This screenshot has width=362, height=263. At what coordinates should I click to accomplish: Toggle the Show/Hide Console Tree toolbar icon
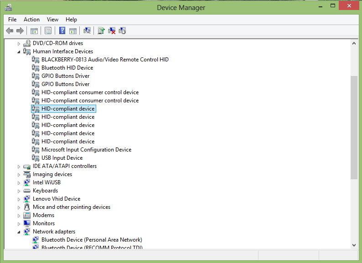(34, 30)
